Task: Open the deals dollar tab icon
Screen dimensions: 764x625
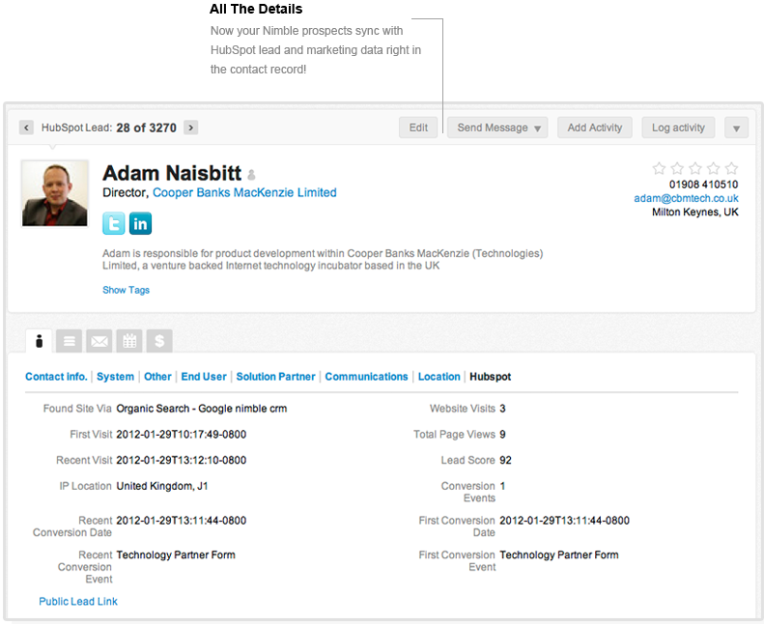Action: [159, 341]
